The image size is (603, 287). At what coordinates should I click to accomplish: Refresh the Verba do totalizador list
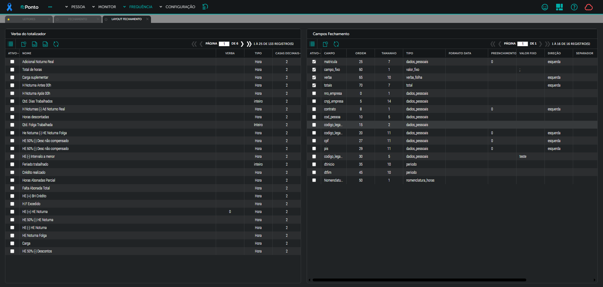click(56, 44)
